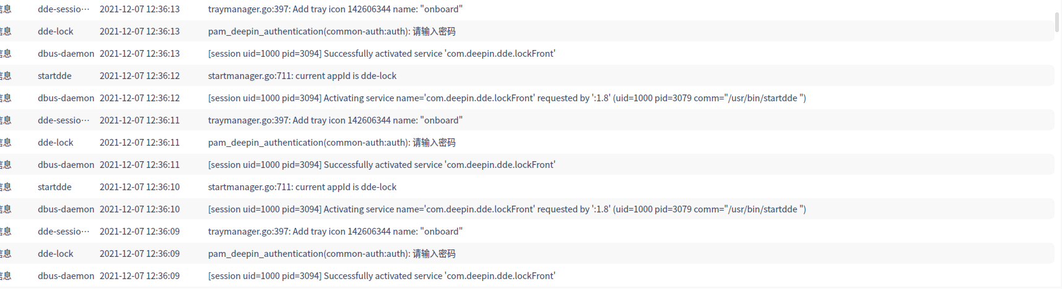Image resolution: width=1062 pixels, height=289 pixels.
Task: Select the dde-lock pam authentication row at 12:36:11
Action: point(526,143)
